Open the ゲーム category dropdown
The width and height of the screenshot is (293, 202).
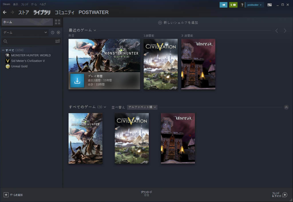[x=25, y=33]
